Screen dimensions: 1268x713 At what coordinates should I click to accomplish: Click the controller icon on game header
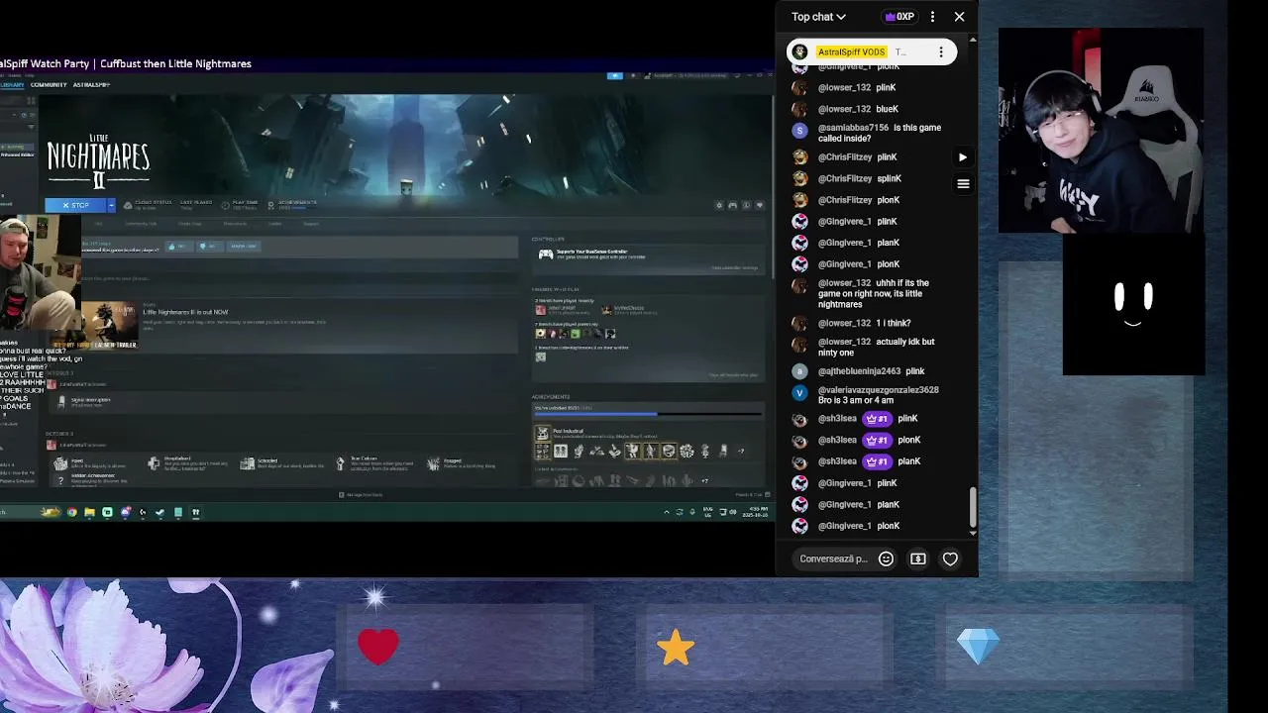[x=733, y=205]
